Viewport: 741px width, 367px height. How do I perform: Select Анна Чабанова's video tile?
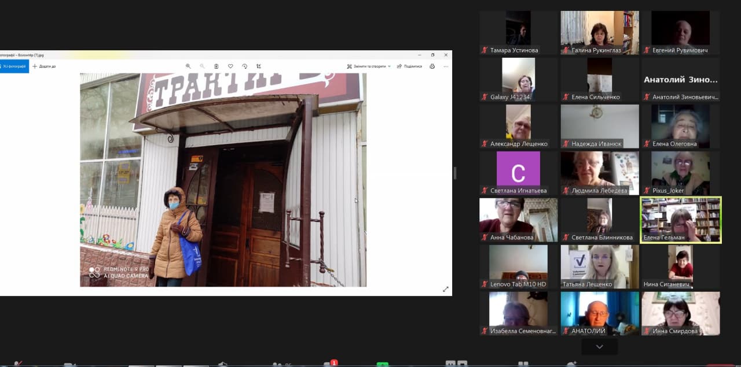click(x=518, y=220)
